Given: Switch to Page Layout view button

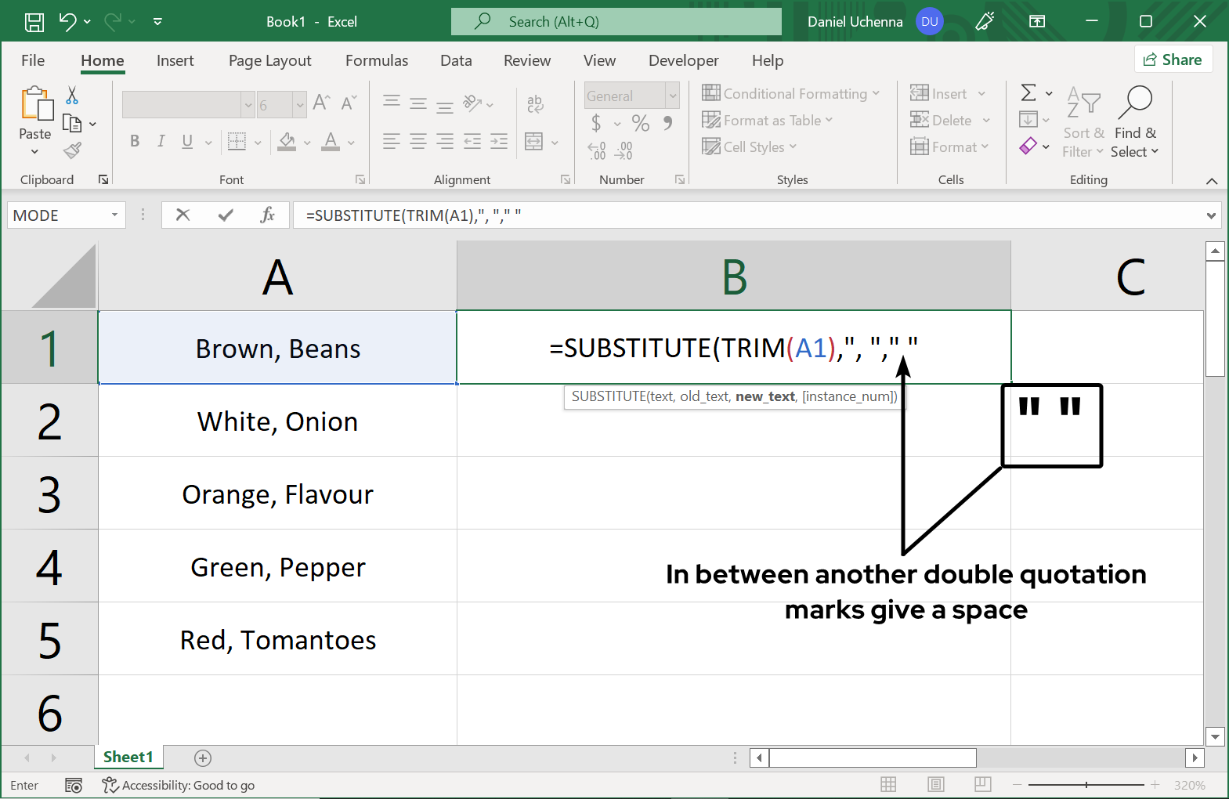Looking at the screenshot, I should (x=935, y=785).
